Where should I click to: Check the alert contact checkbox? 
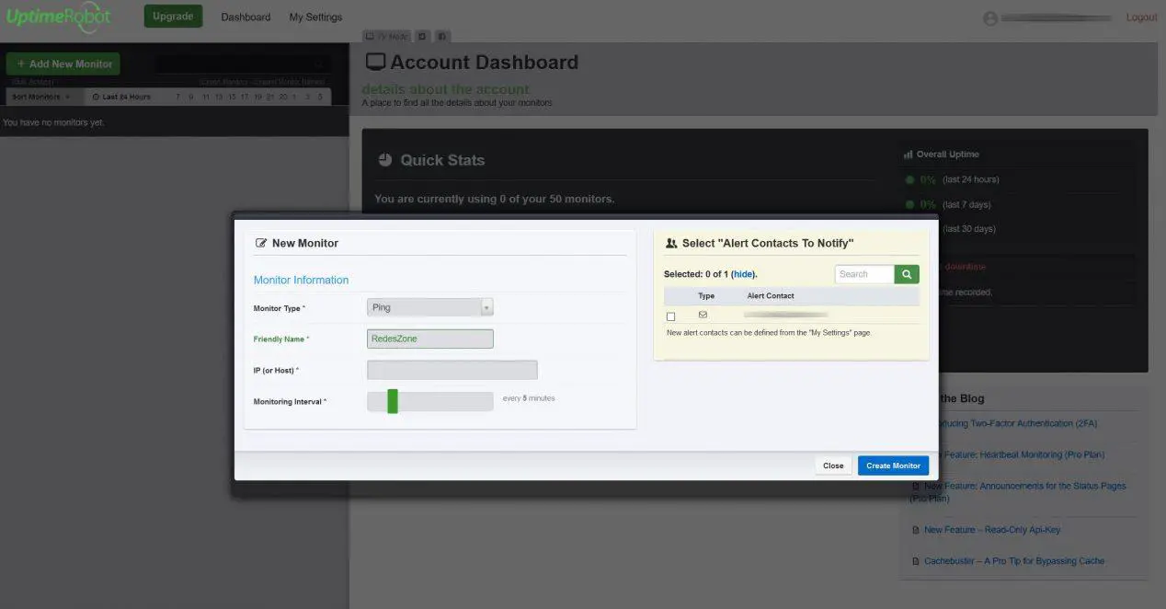(670, 316)
